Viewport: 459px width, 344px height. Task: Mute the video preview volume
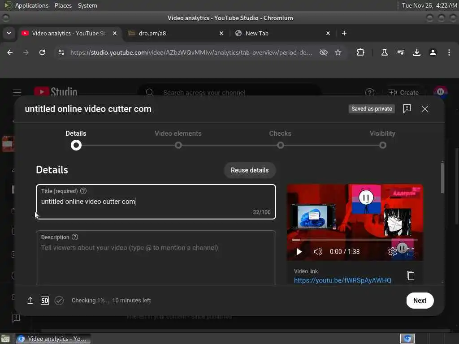[318, 252]
